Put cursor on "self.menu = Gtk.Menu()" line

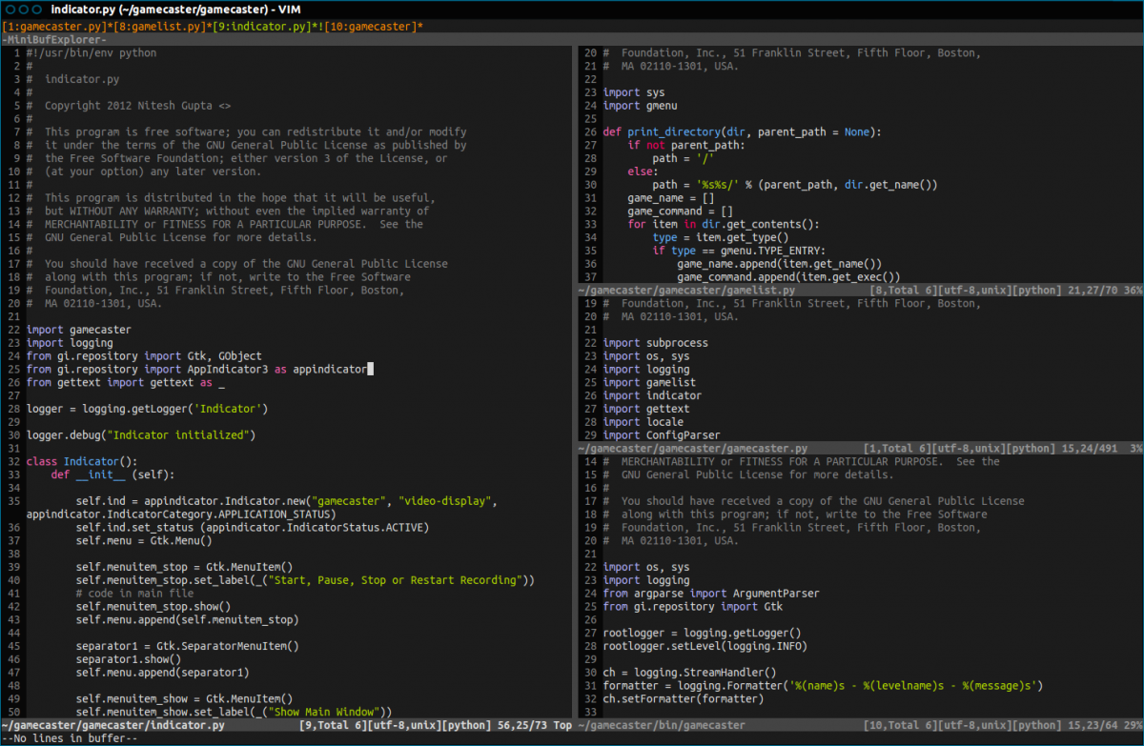pyautogui.click(x=144, y=540)
